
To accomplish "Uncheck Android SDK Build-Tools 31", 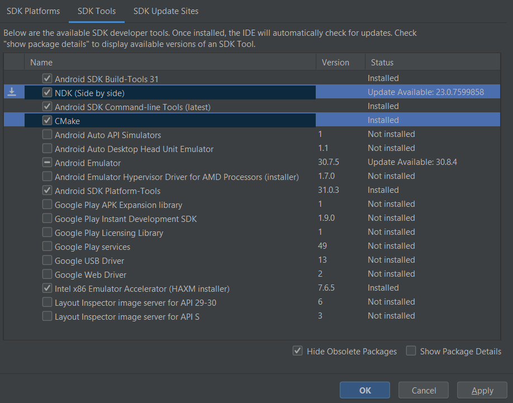I will click(47, 78).
